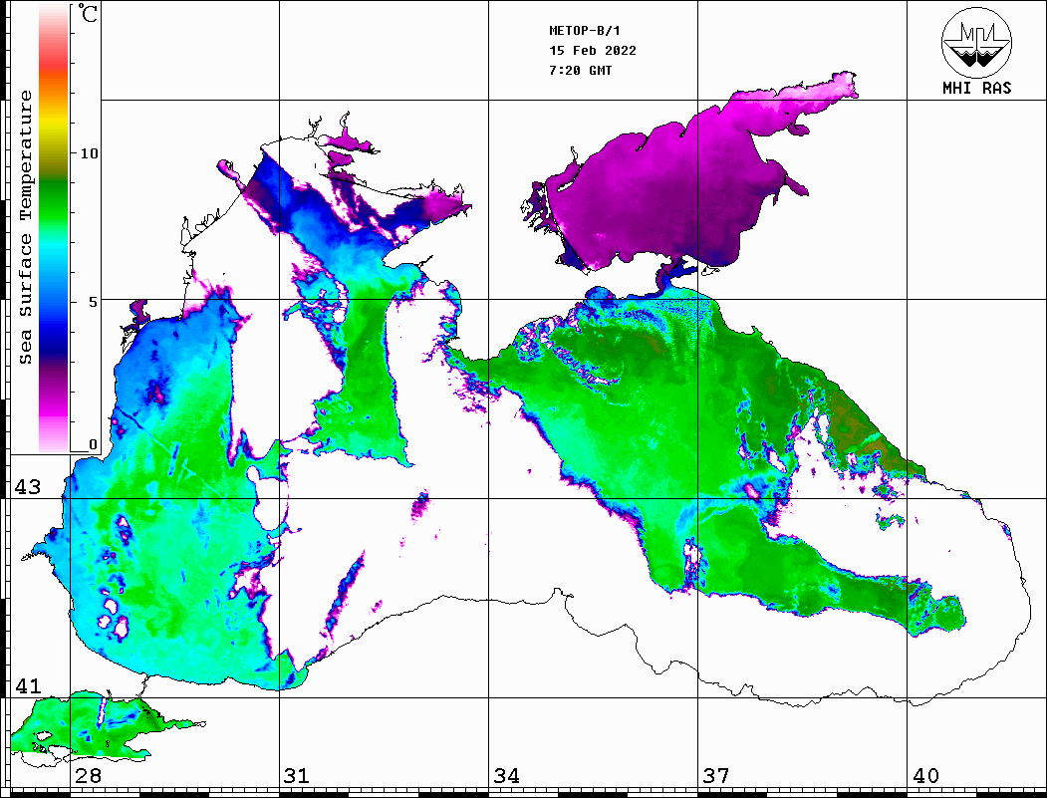Click the Sea of Marmara green region
This screenshot has width=1047, height=798.
[94, 724]
